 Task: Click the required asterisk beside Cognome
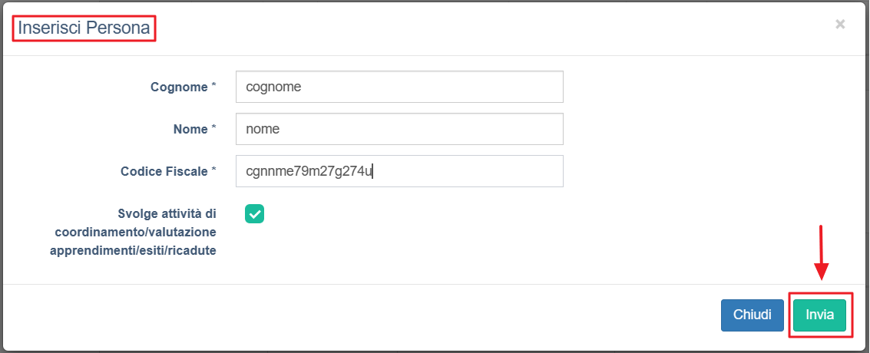click(213, 86)
